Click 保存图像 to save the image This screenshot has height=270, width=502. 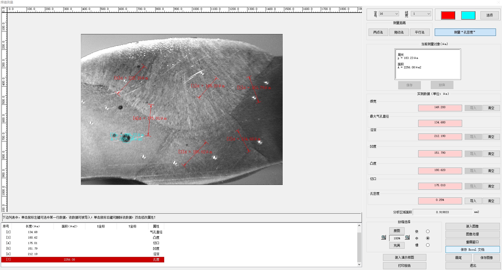click(x=487, y=258)
